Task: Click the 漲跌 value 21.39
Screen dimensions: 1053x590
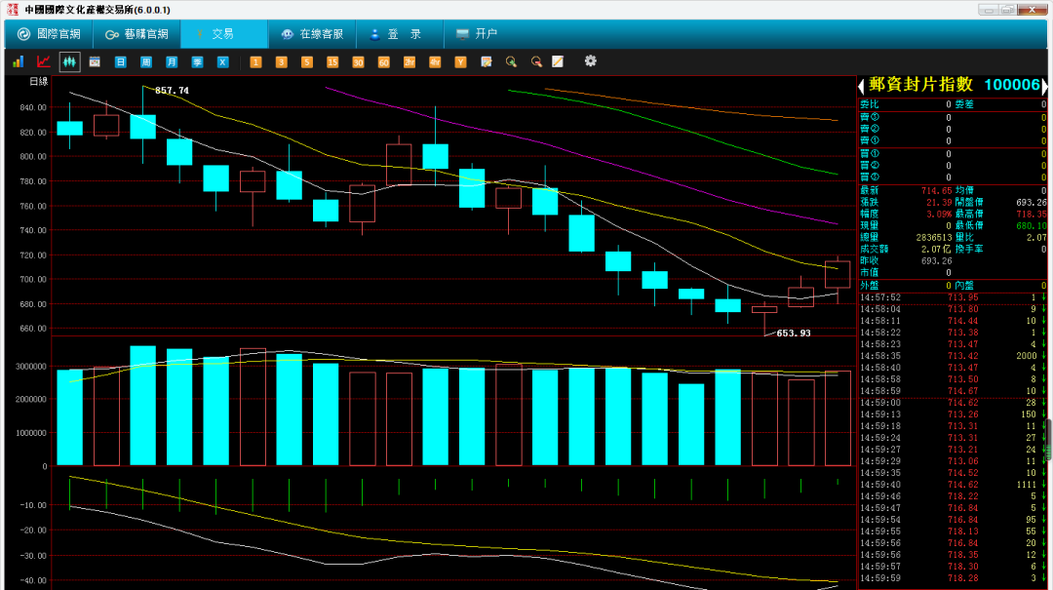Action: point(939,202)
